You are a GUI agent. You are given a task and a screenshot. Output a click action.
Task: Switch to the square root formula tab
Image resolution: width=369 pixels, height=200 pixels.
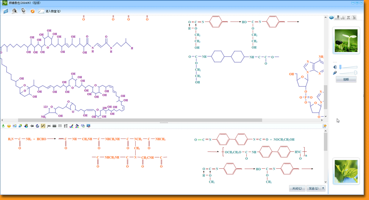click(343, 18)
